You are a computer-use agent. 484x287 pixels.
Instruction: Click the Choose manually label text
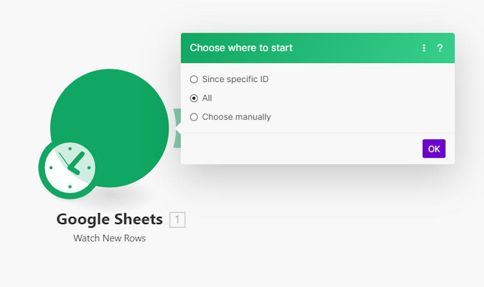tap(236, 117)
